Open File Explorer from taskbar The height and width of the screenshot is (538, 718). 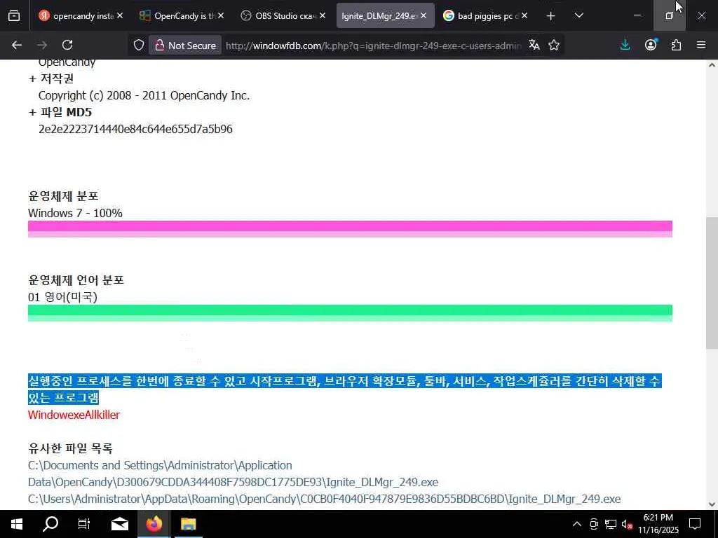[x=188, y=524]
